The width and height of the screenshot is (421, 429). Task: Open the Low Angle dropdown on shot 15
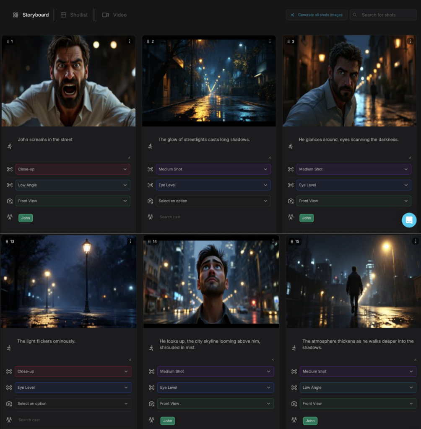358,387
